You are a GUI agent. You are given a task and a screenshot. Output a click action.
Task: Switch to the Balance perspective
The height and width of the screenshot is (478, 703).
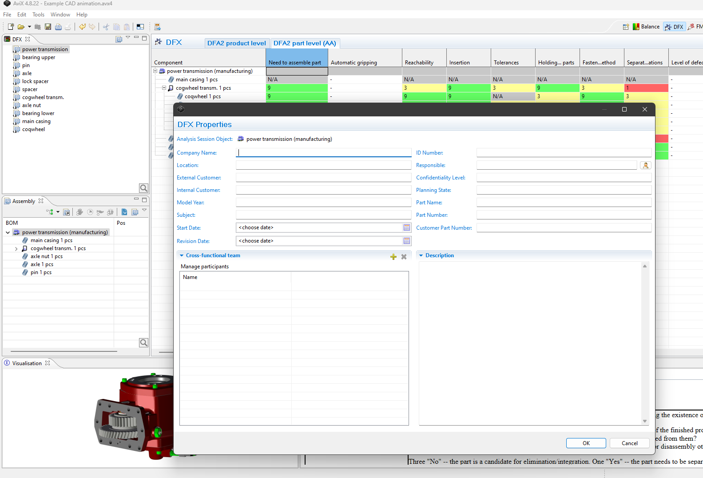(646, 27)
